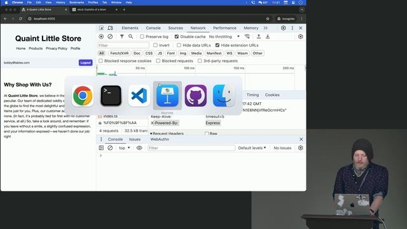407x229 pixels.
Task: Open the tab search dropdown arrow
Action: point(302,10)
